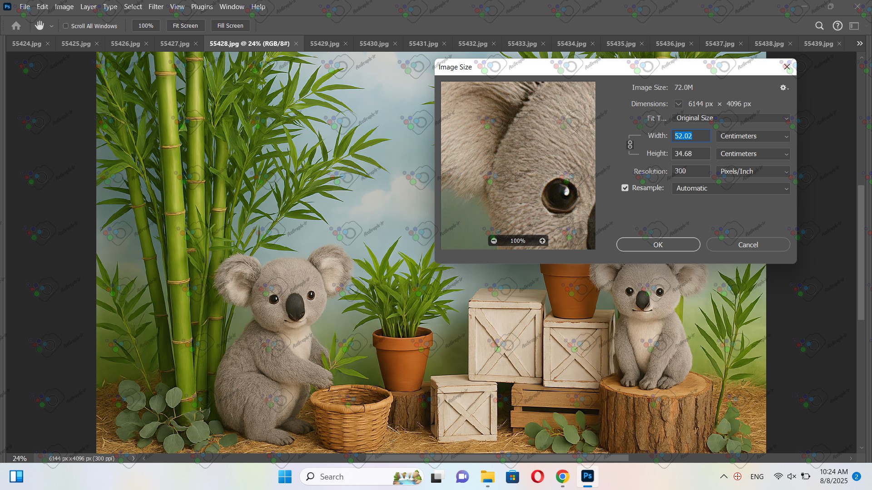Enable Scroll All Windows checkbox
This screenshot has height=490, width=872.
(x=66, y=26)
